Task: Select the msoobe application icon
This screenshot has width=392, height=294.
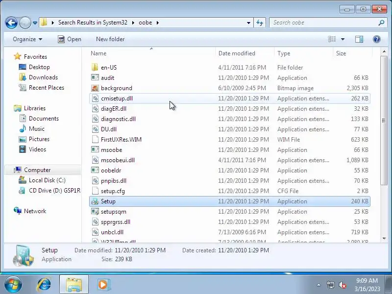Action: 95,150
